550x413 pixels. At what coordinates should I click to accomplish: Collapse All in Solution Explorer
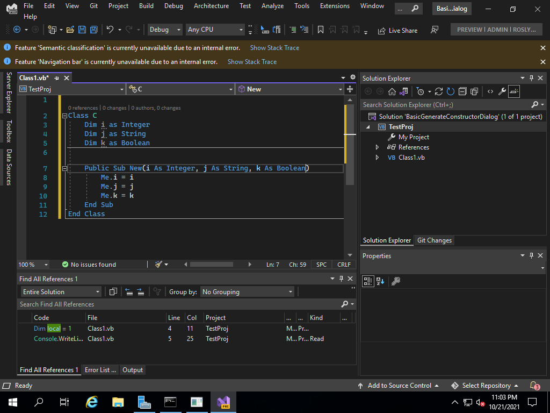coord(462,91)
